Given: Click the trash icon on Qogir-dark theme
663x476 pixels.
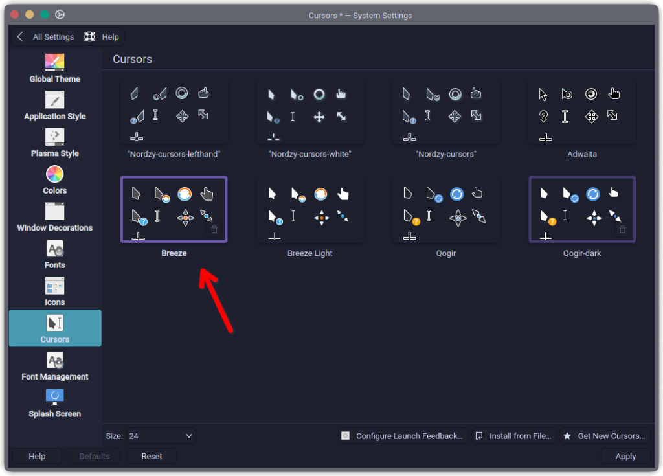Looking at the screenshot, I should (x=622, y=230).
